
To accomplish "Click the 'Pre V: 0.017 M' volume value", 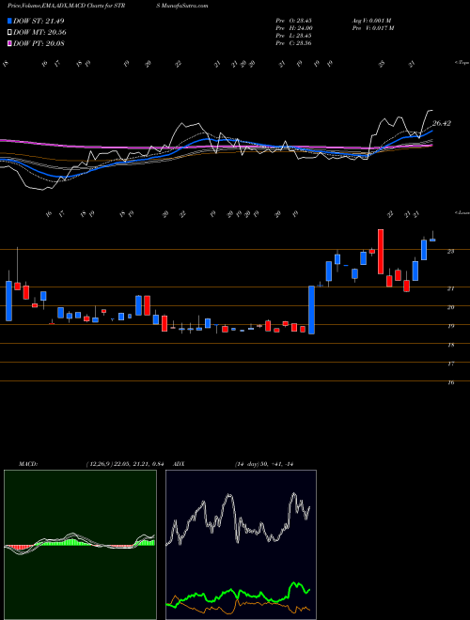I will (372, 28).
